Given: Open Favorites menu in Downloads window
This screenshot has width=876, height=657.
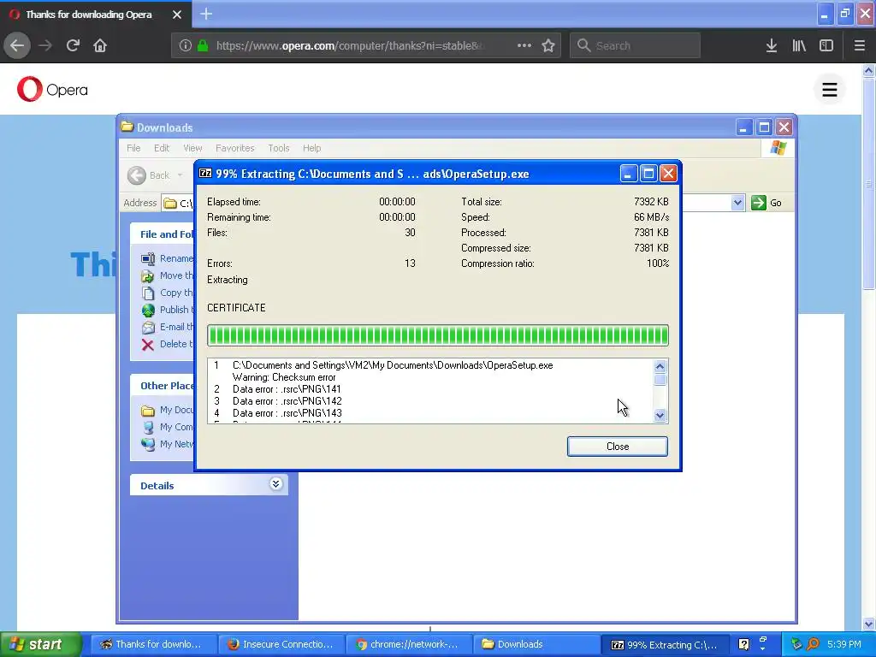Looking at the screenshot, I should point(234,148).
